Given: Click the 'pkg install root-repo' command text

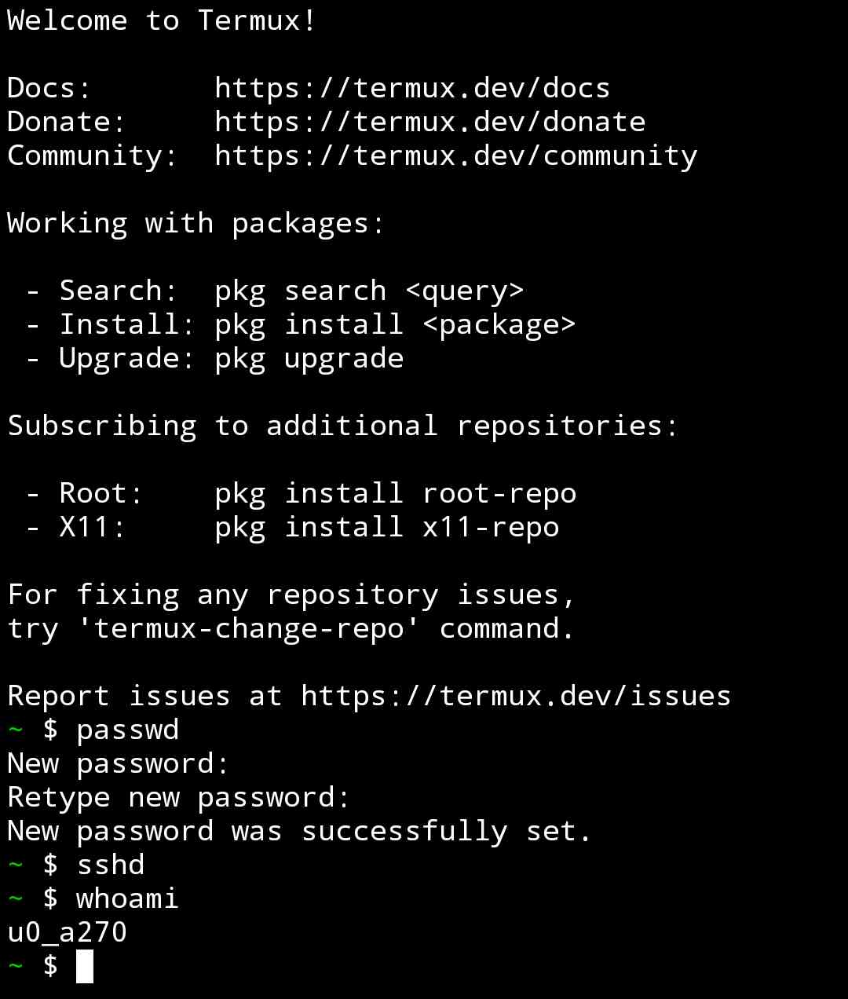Looking at the screenshot, I should (395, 493).
